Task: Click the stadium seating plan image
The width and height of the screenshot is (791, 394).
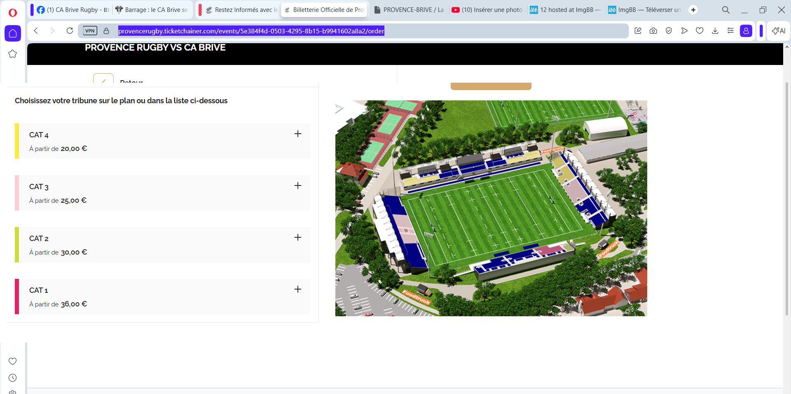Action: [x=491, y=208]
